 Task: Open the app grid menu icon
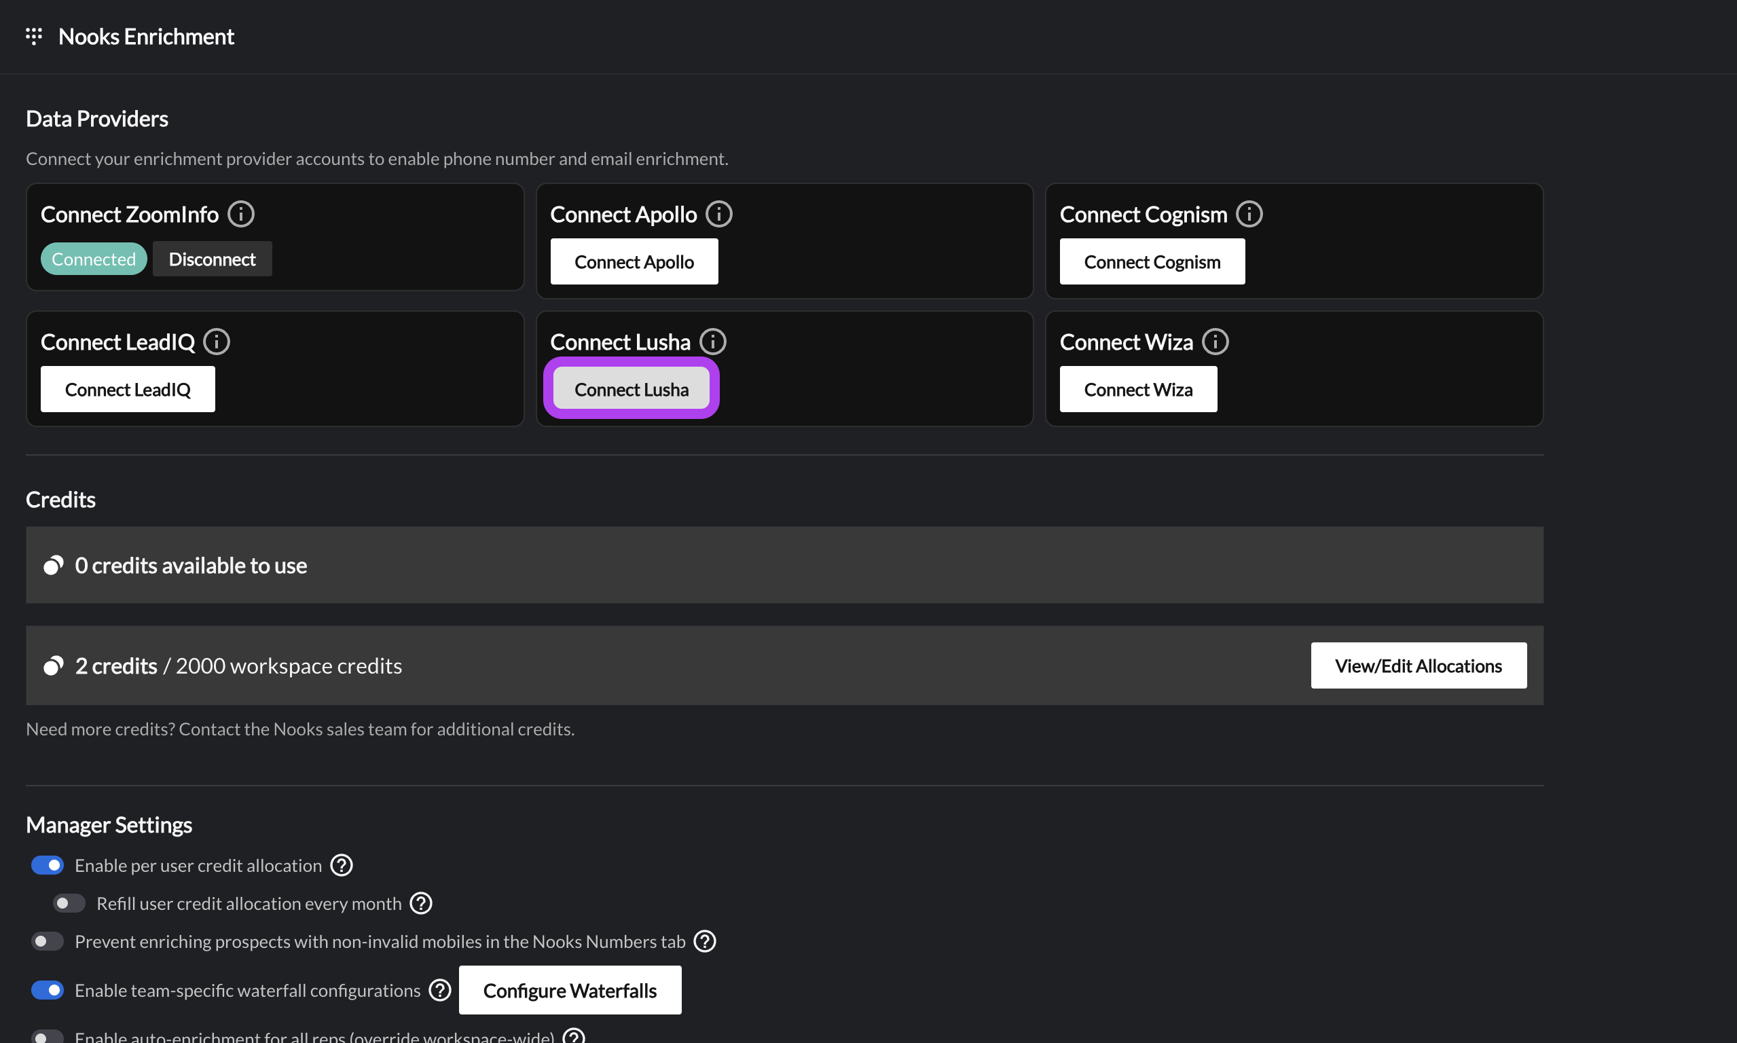(34, 36)
